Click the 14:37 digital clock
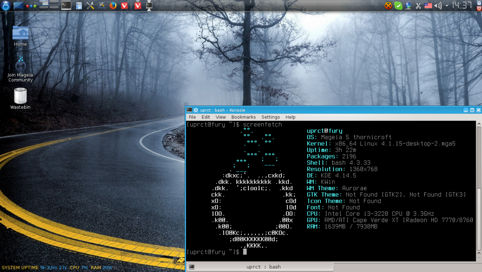Viewport: 482px width, 272px height. pyautogui.click(x=461, y=5)
